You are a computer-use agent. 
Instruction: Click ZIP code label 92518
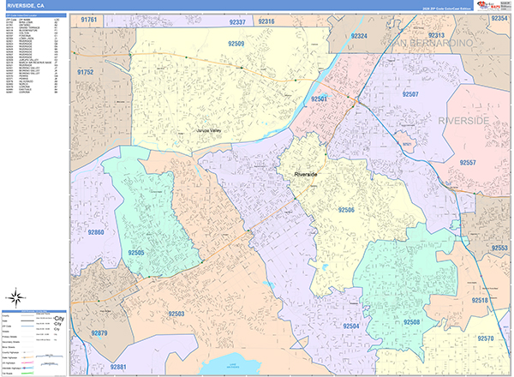tap(480, 300)
